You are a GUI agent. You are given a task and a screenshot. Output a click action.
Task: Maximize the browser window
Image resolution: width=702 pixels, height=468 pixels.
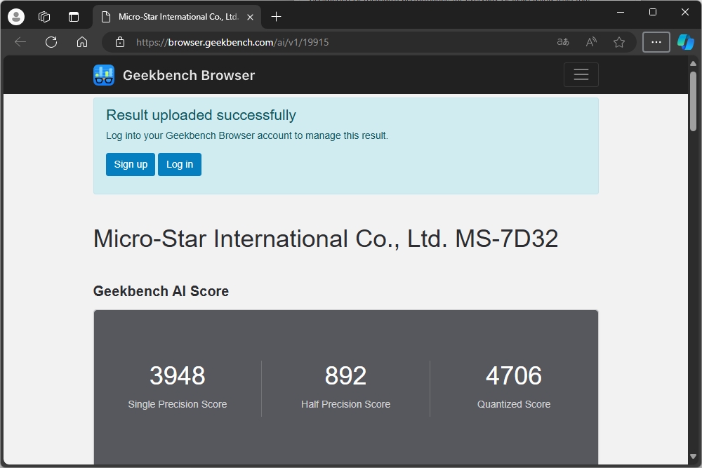[653, 13]
